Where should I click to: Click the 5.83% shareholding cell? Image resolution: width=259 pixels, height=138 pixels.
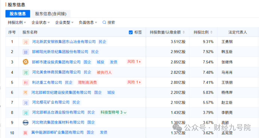point(208,92)
